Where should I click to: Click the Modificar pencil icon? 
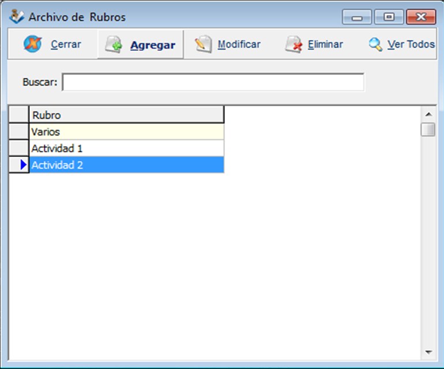coord(203,44)
